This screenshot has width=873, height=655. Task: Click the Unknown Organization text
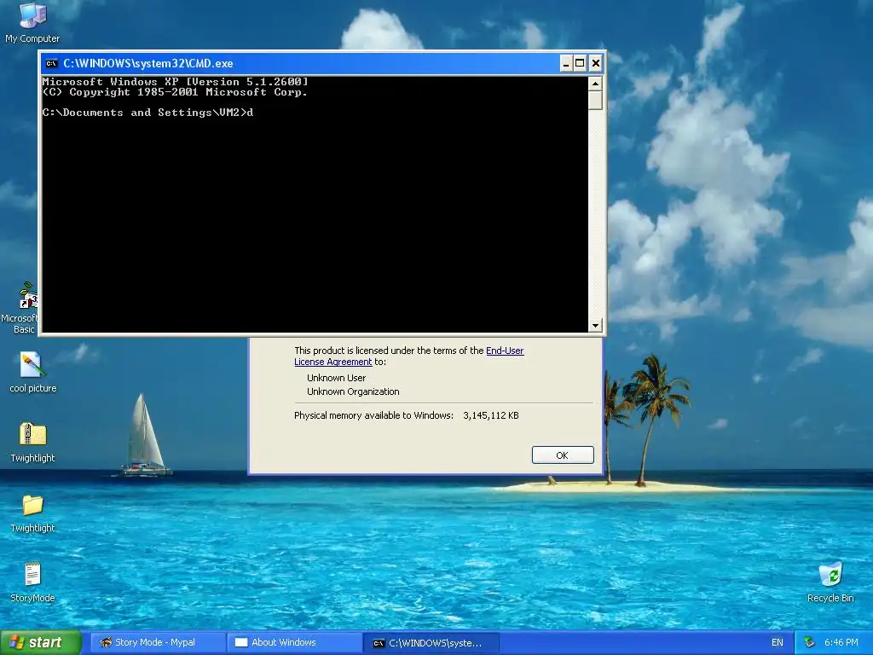pos(353,391)
